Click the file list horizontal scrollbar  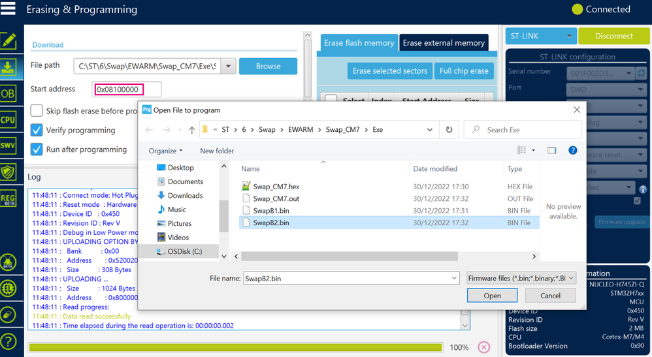coord(350,256)
